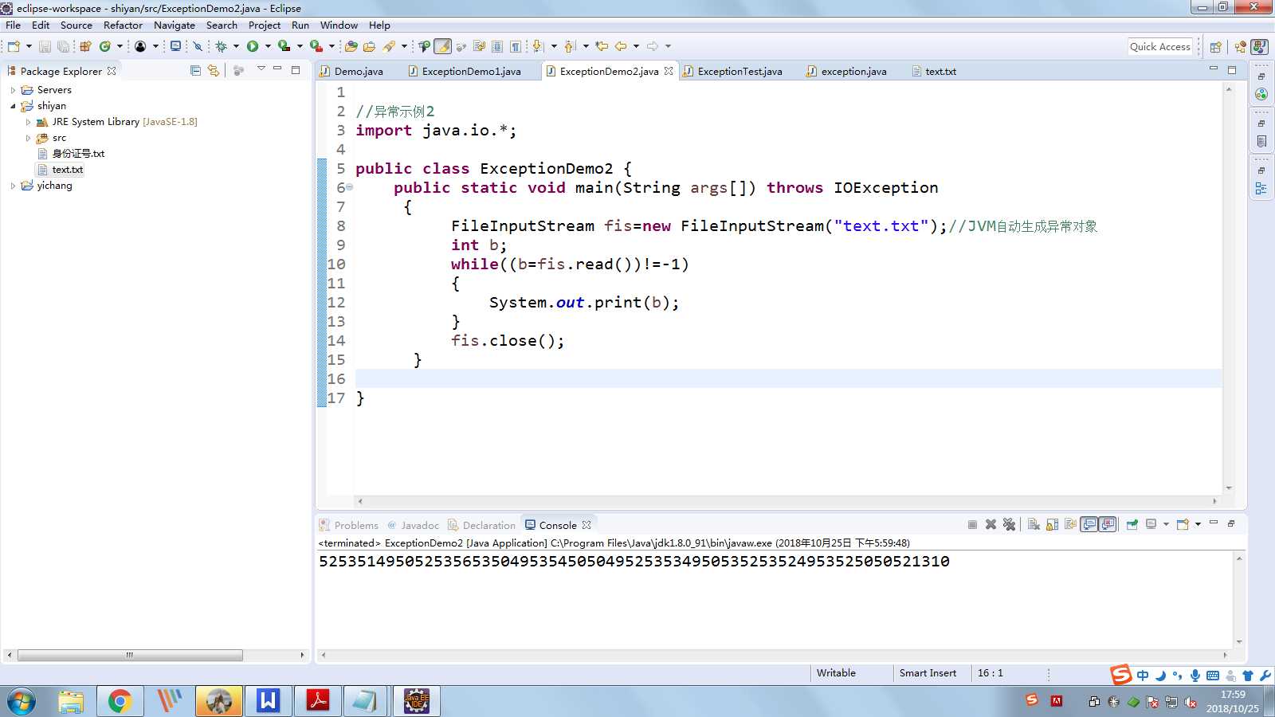
Task: Close the ExceptionDemo2.java tab
Action: click(669, 71)
